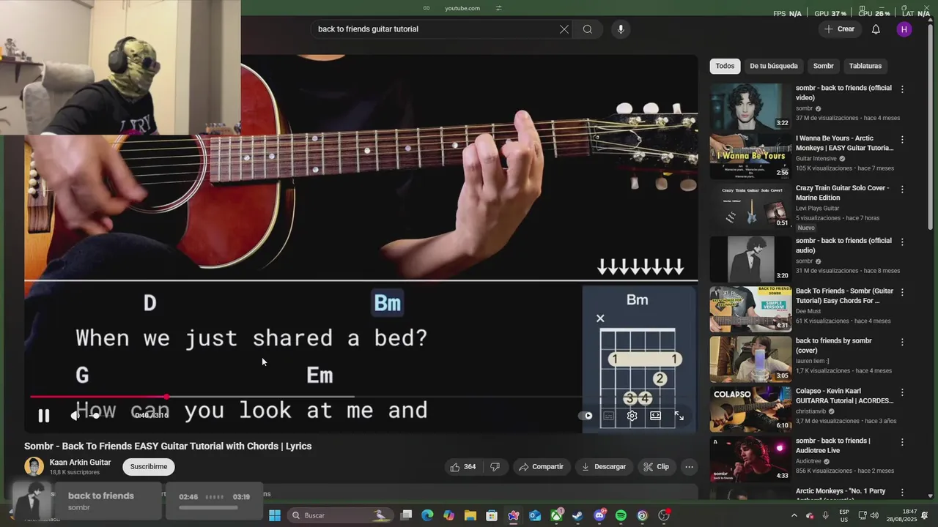Open Outlook from taskbar
Image resolution: width=938 pixels, height=527 pixels.
click(535, 515)
